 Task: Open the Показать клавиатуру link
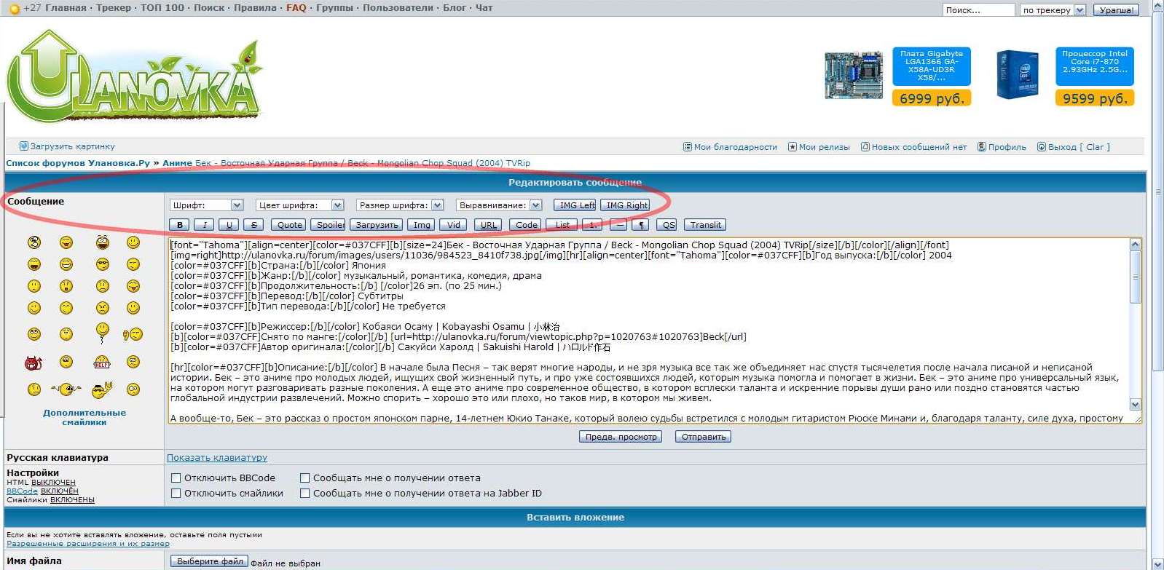(x=217, y=458)
